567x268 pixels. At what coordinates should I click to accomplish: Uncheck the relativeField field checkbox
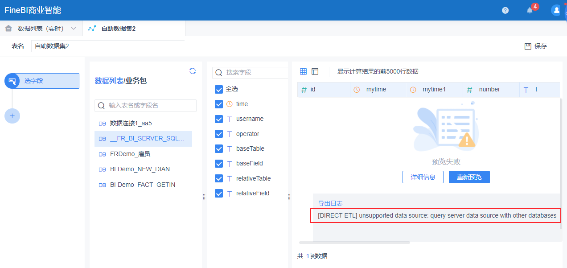click(219, 194)
